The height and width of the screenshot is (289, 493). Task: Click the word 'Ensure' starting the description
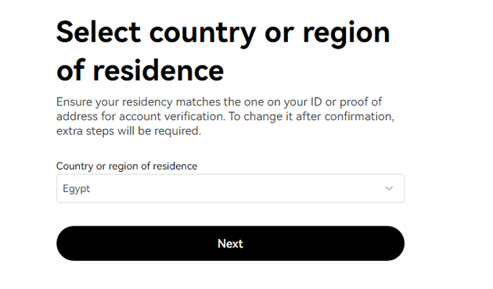pos(74,102)
